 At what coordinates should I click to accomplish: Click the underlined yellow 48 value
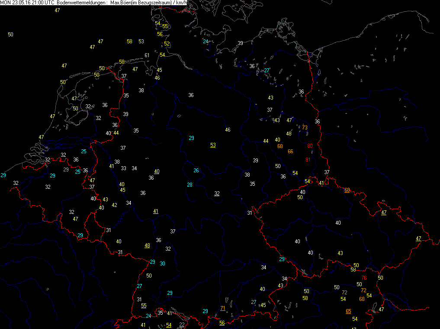coord(147,245)
